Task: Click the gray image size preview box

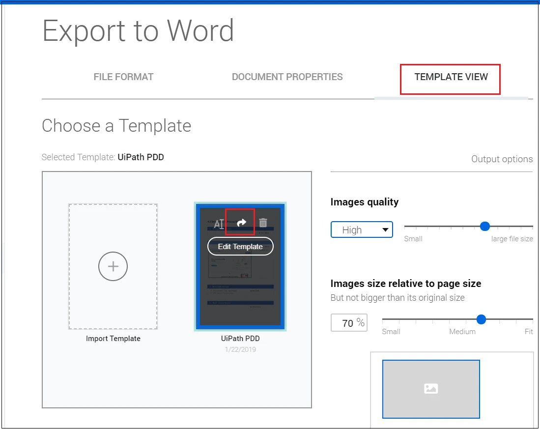Action: (431, 389)
